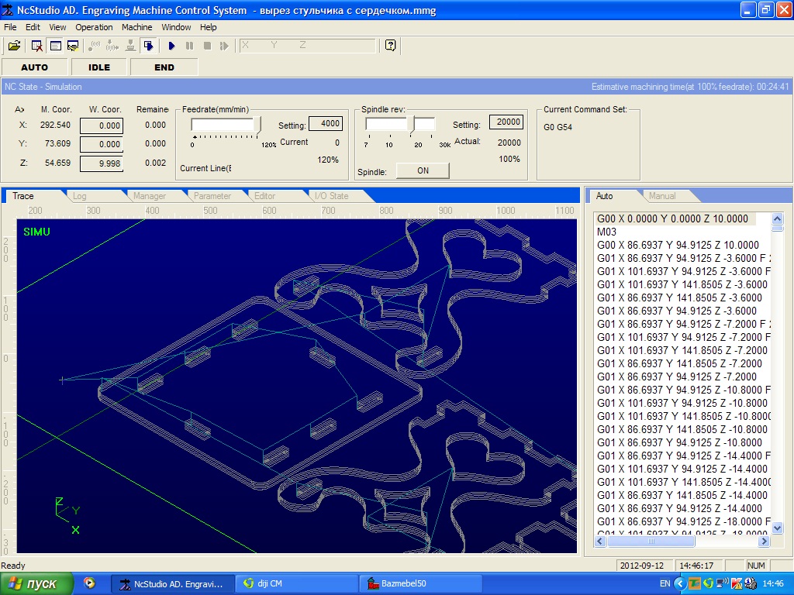The image size is (794, 595).
Task: Toggle the simulation mode toolbar icon
Action: click(x=148, y=46)
